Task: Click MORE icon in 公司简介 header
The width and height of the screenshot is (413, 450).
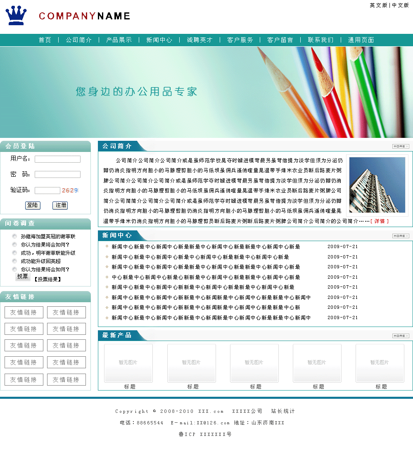Action: click(x=400, y=146)
